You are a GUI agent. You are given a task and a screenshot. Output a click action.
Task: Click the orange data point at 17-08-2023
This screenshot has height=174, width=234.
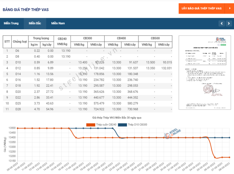(x=76, y=138)
